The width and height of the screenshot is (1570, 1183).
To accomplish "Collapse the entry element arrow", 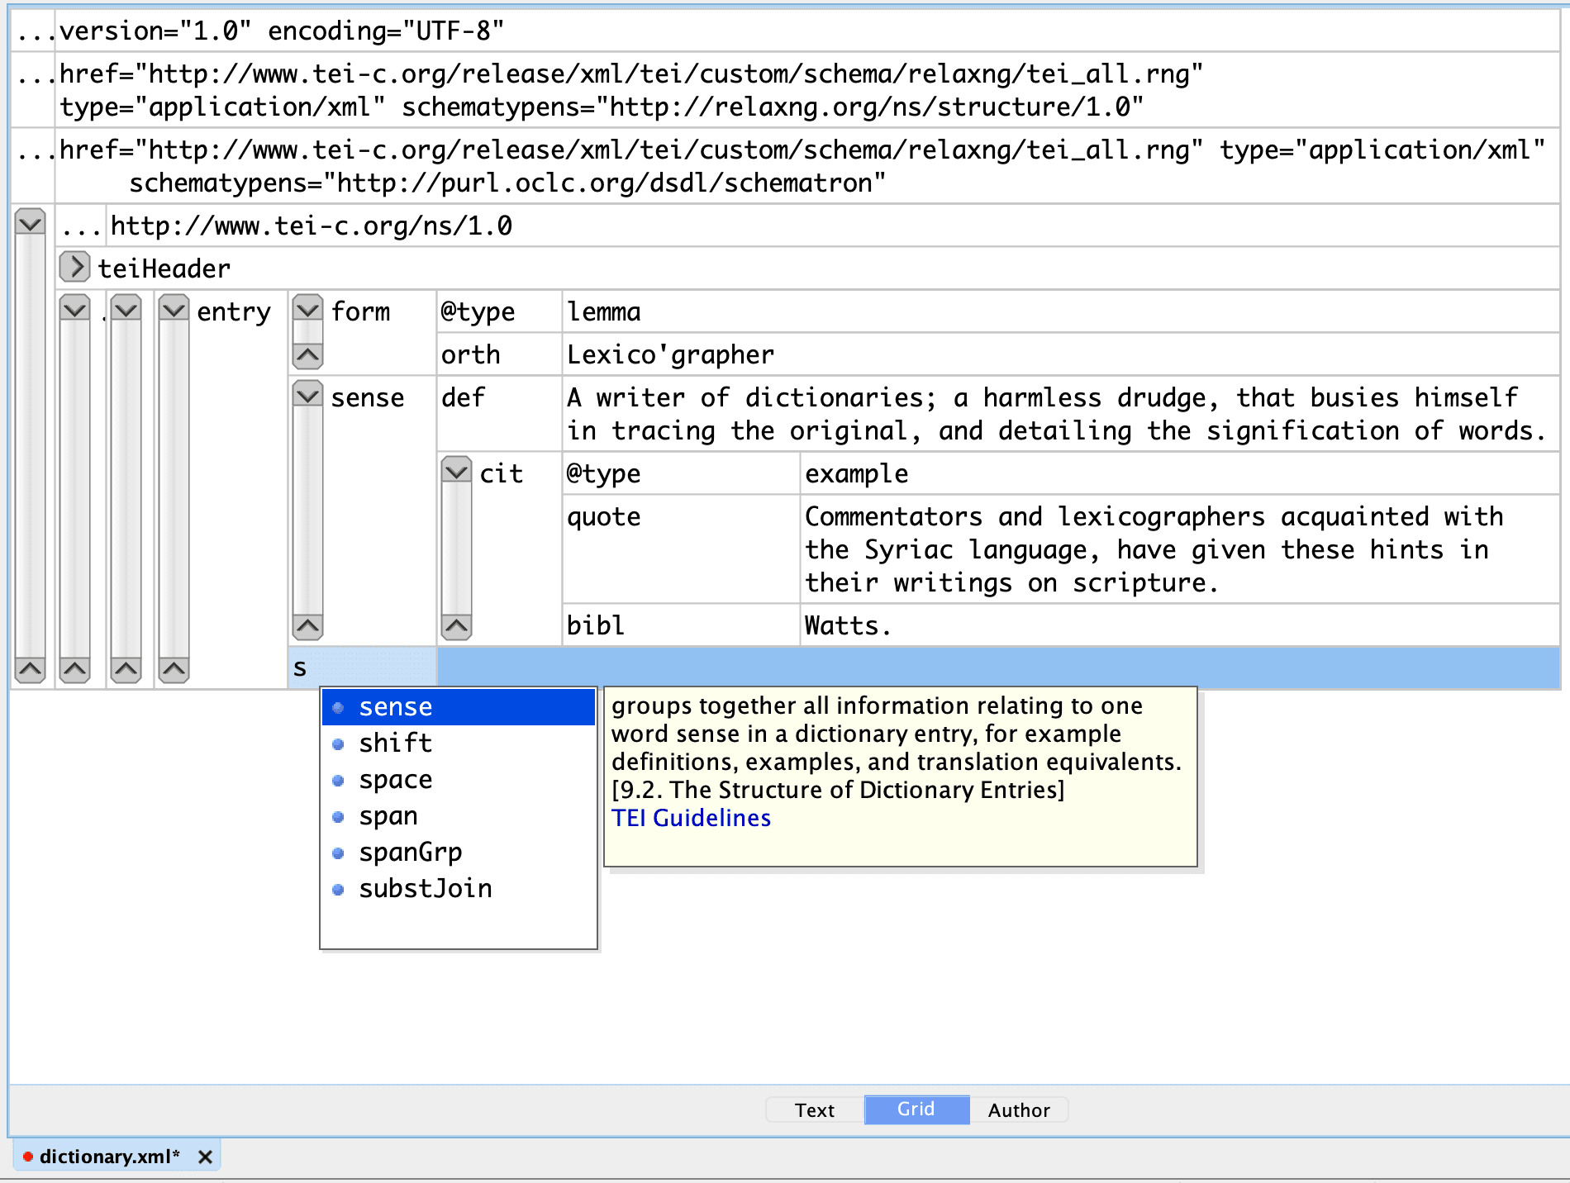I will [x=174, y=310].
